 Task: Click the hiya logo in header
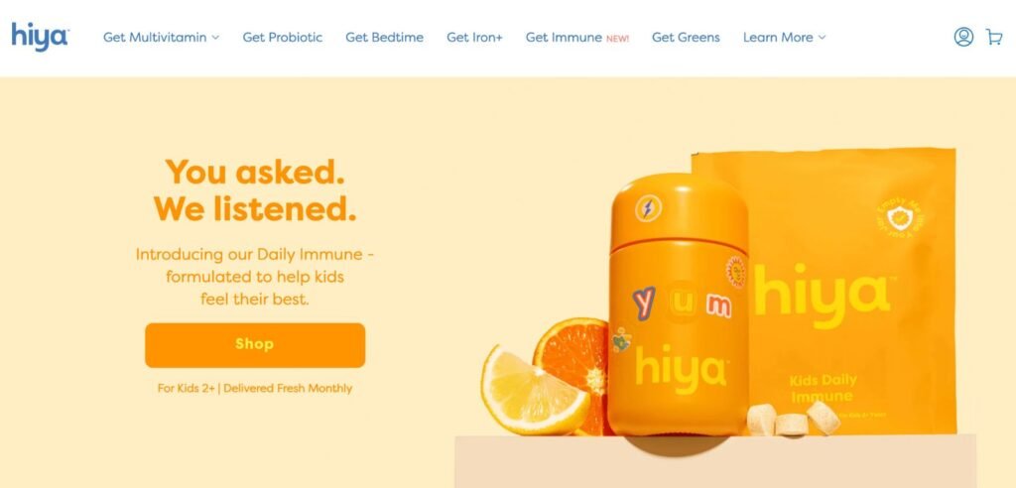(40, 37)
